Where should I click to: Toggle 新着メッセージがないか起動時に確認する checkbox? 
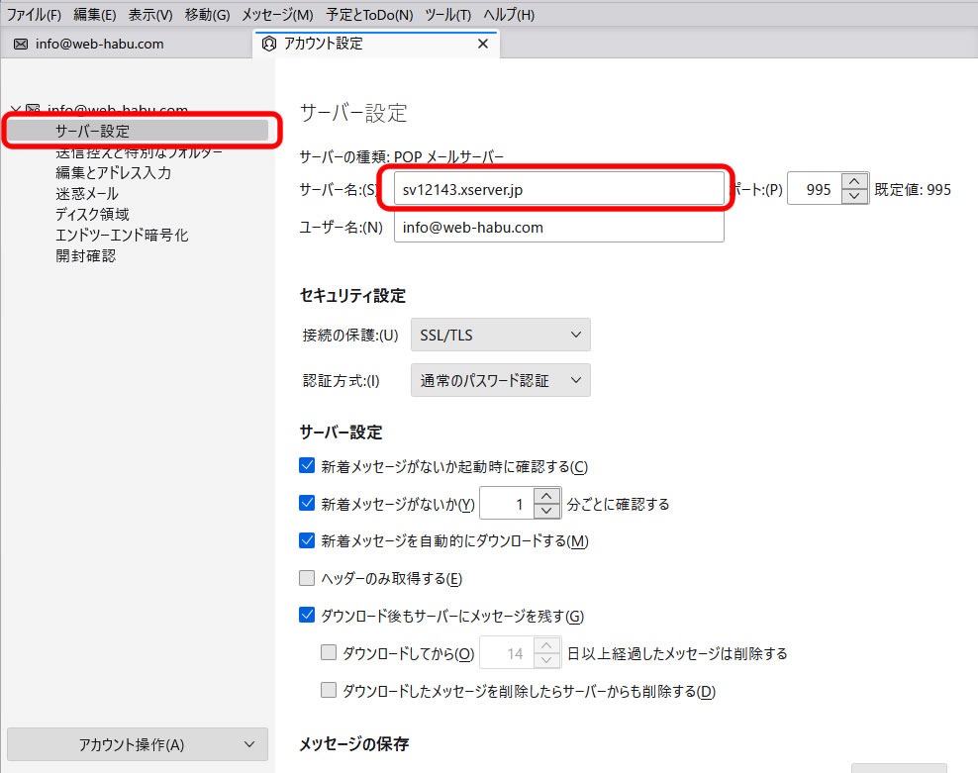click(307, 466)
